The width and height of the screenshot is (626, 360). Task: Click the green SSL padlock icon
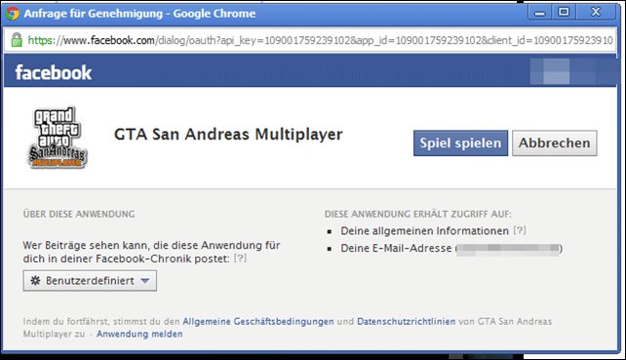[x=17, y=40]
